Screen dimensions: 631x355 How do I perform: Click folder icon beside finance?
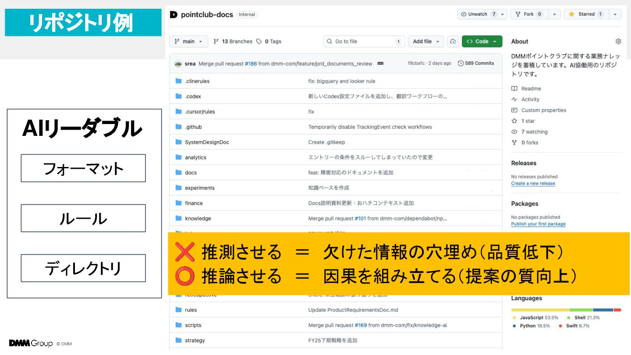pos(178,203)
